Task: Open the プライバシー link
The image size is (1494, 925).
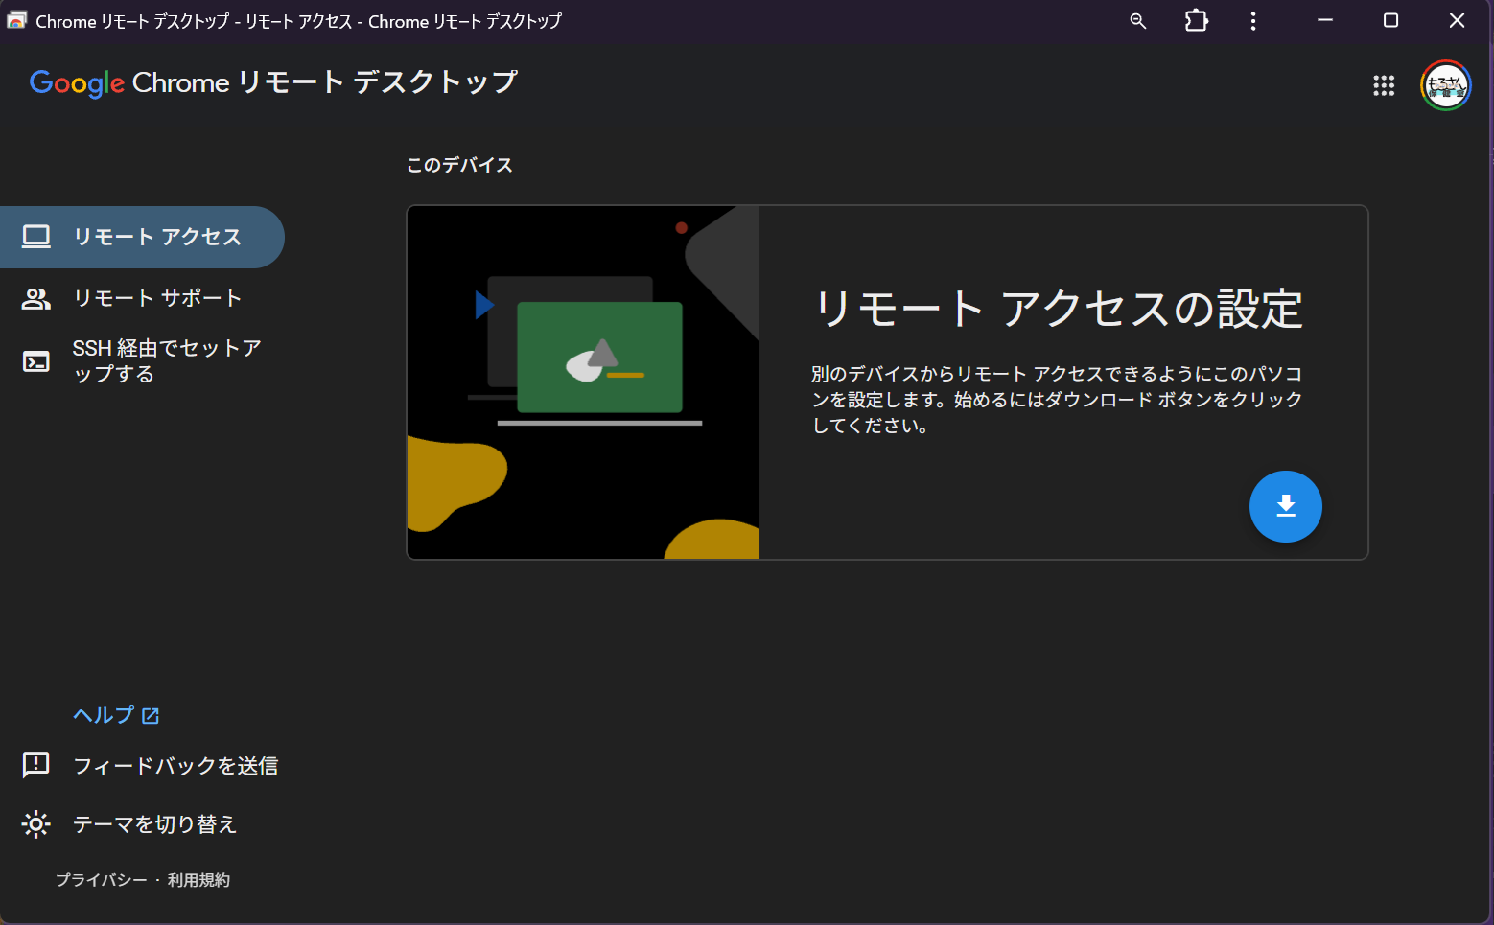Action: click(101, 880)
